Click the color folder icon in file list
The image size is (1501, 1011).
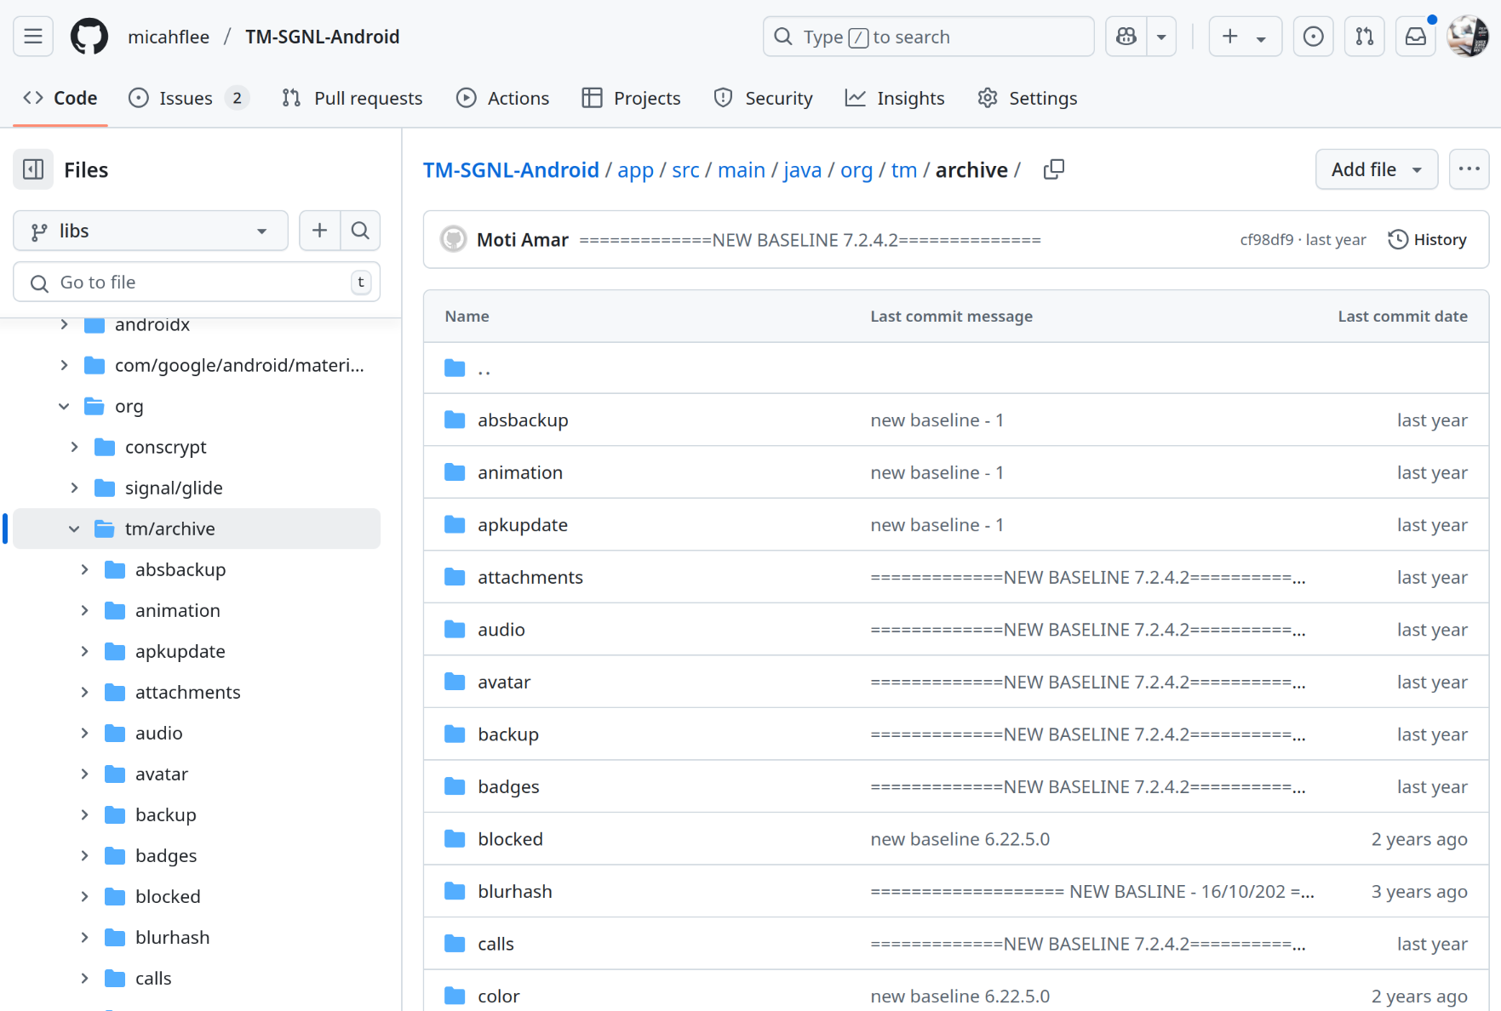(455, 996)
